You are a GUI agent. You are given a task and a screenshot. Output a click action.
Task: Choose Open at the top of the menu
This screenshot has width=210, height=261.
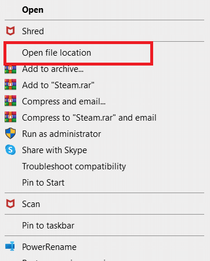32,10
